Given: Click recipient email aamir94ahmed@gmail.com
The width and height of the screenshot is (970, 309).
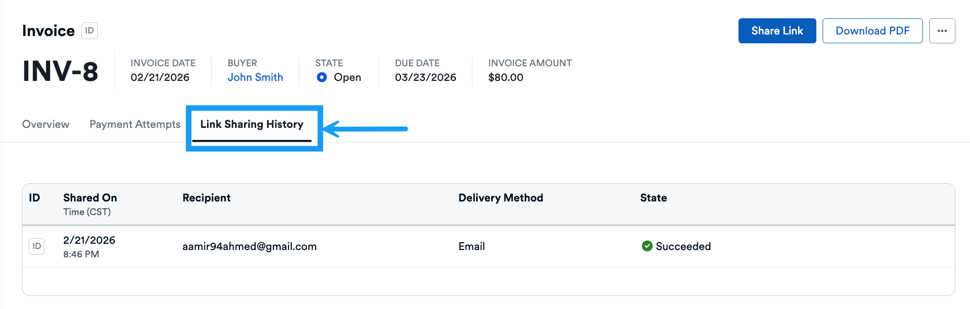Looking at the screenshot, I should [x=249, y=246].
